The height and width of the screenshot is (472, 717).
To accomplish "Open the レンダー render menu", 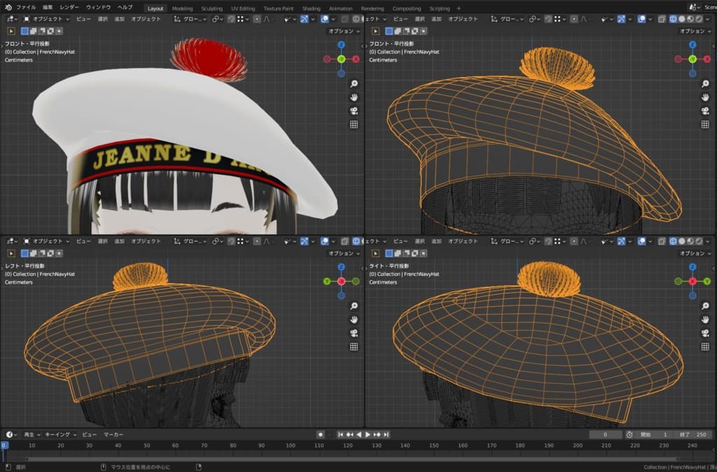I will point(69,8).
